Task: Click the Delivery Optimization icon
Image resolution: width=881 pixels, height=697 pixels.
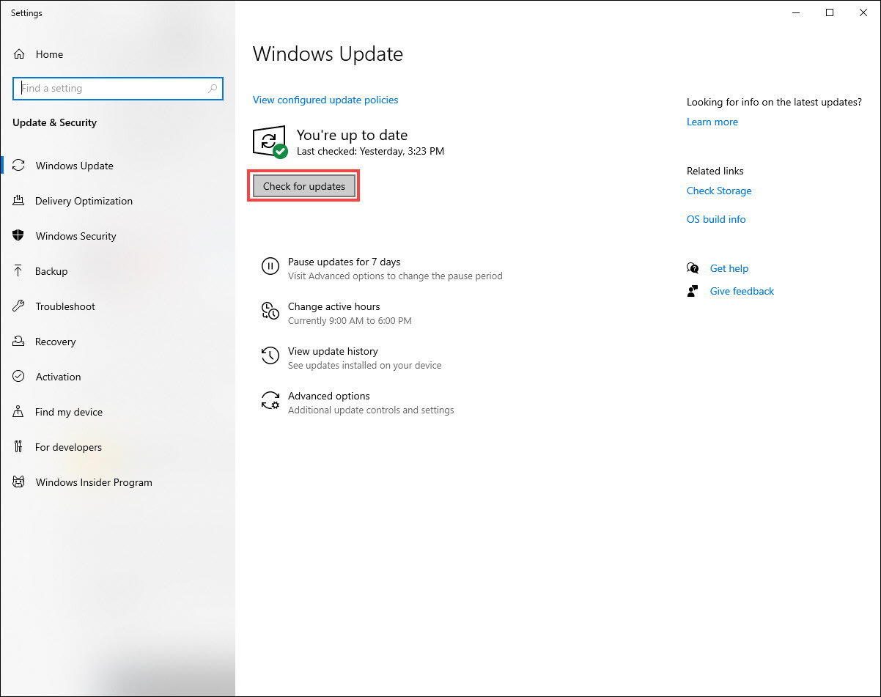Action: pos(19,201)
